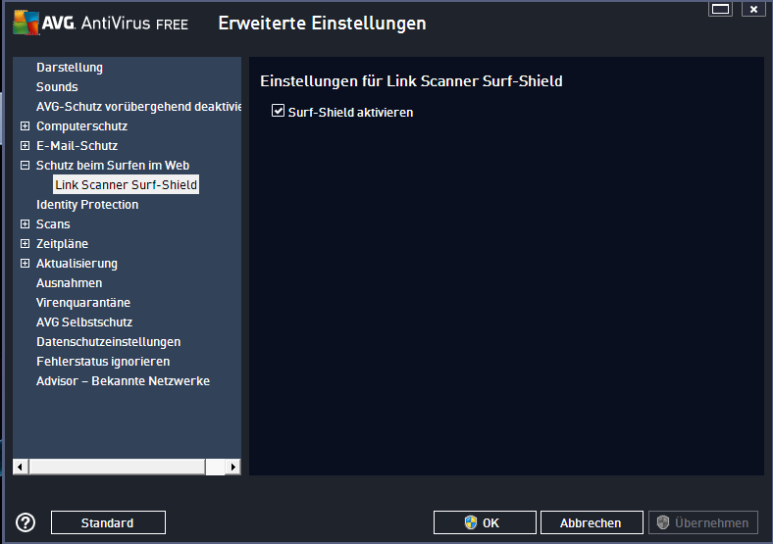773x544 pixels.
Task: Expand the Scans tree node
Action: pos(25,224)
